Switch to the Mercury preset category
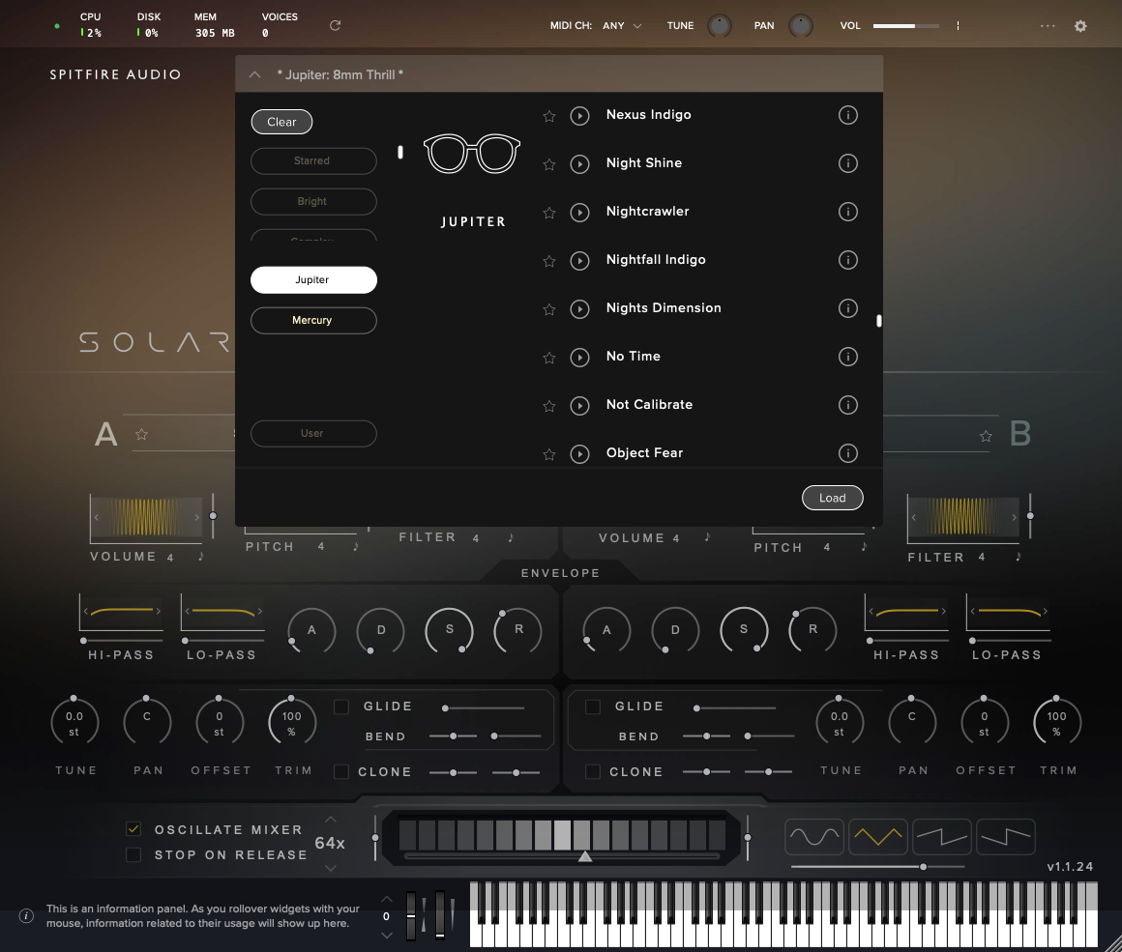The width and height of the screenshot is (1122, 952). click(313, 320)
